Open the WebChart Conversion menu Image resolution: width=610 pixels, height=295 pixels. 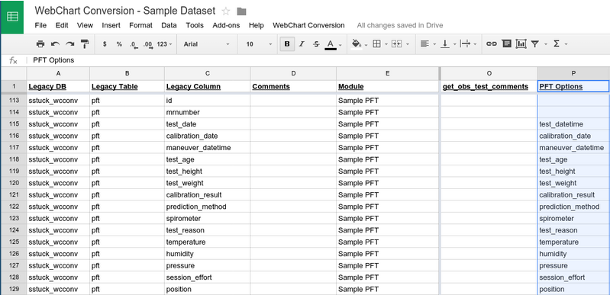(308, 25)
